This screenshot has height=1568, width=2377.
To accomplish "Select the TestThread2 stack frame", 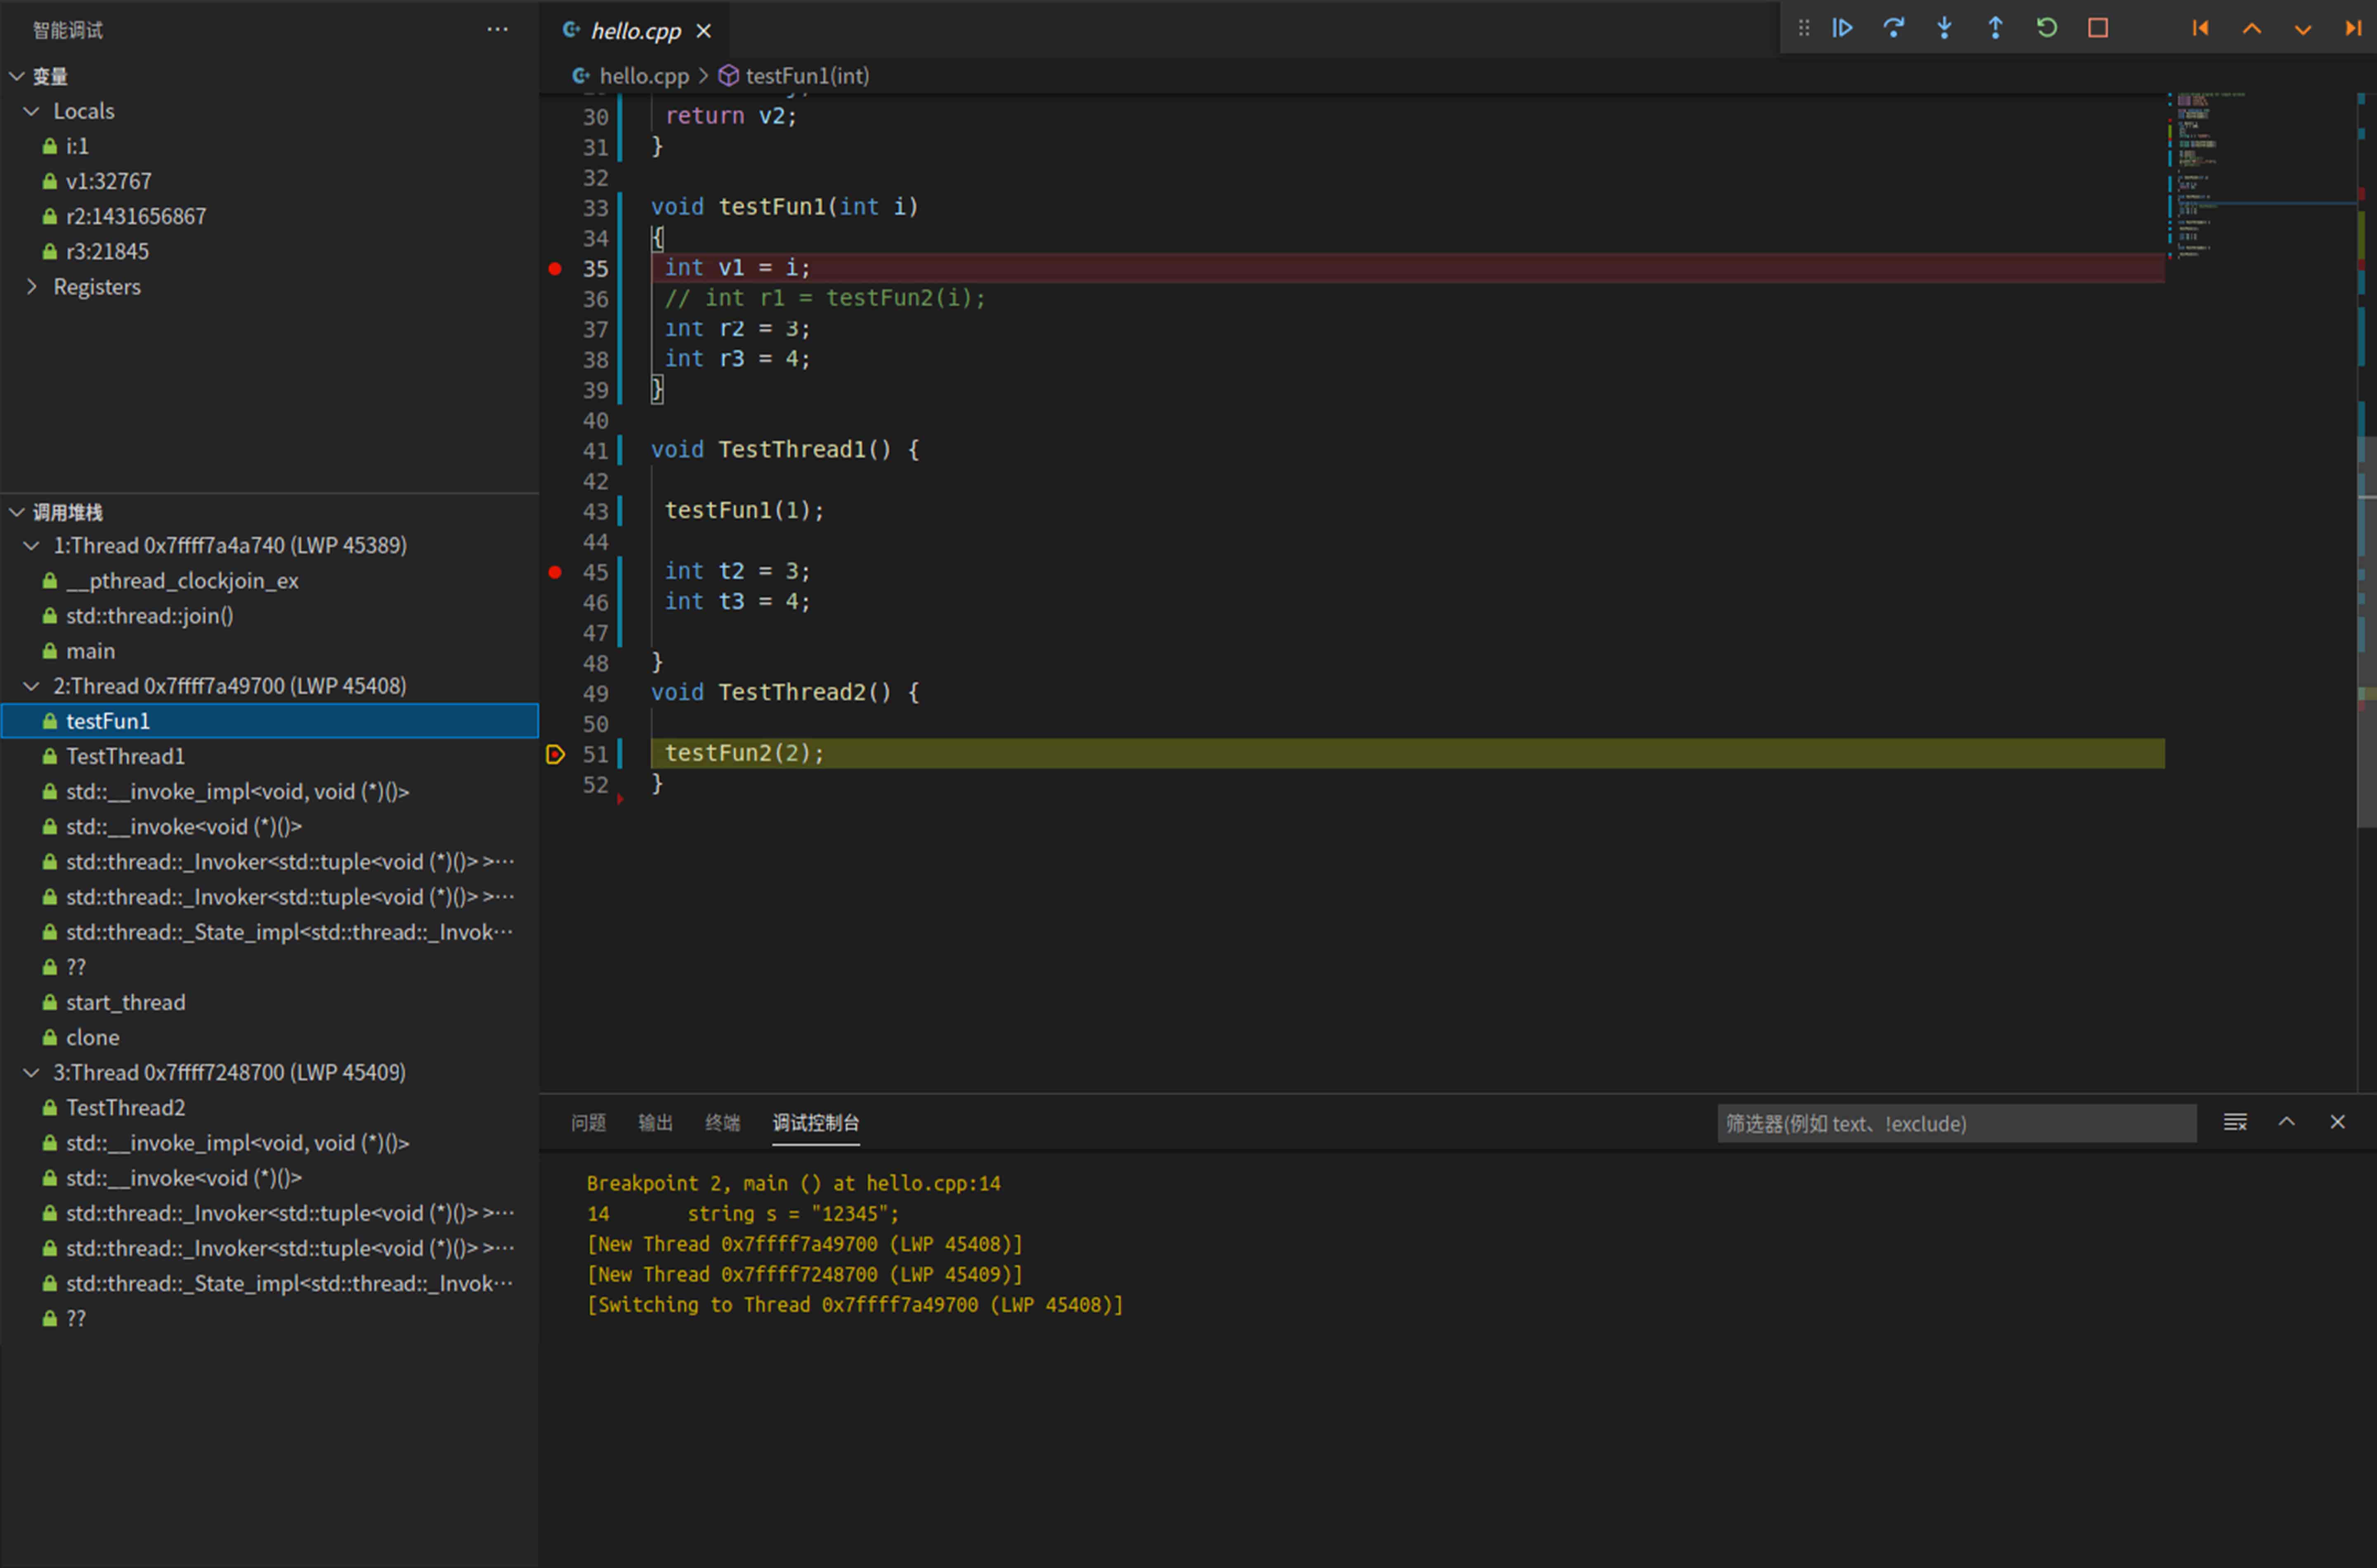I will point(270,1107).
